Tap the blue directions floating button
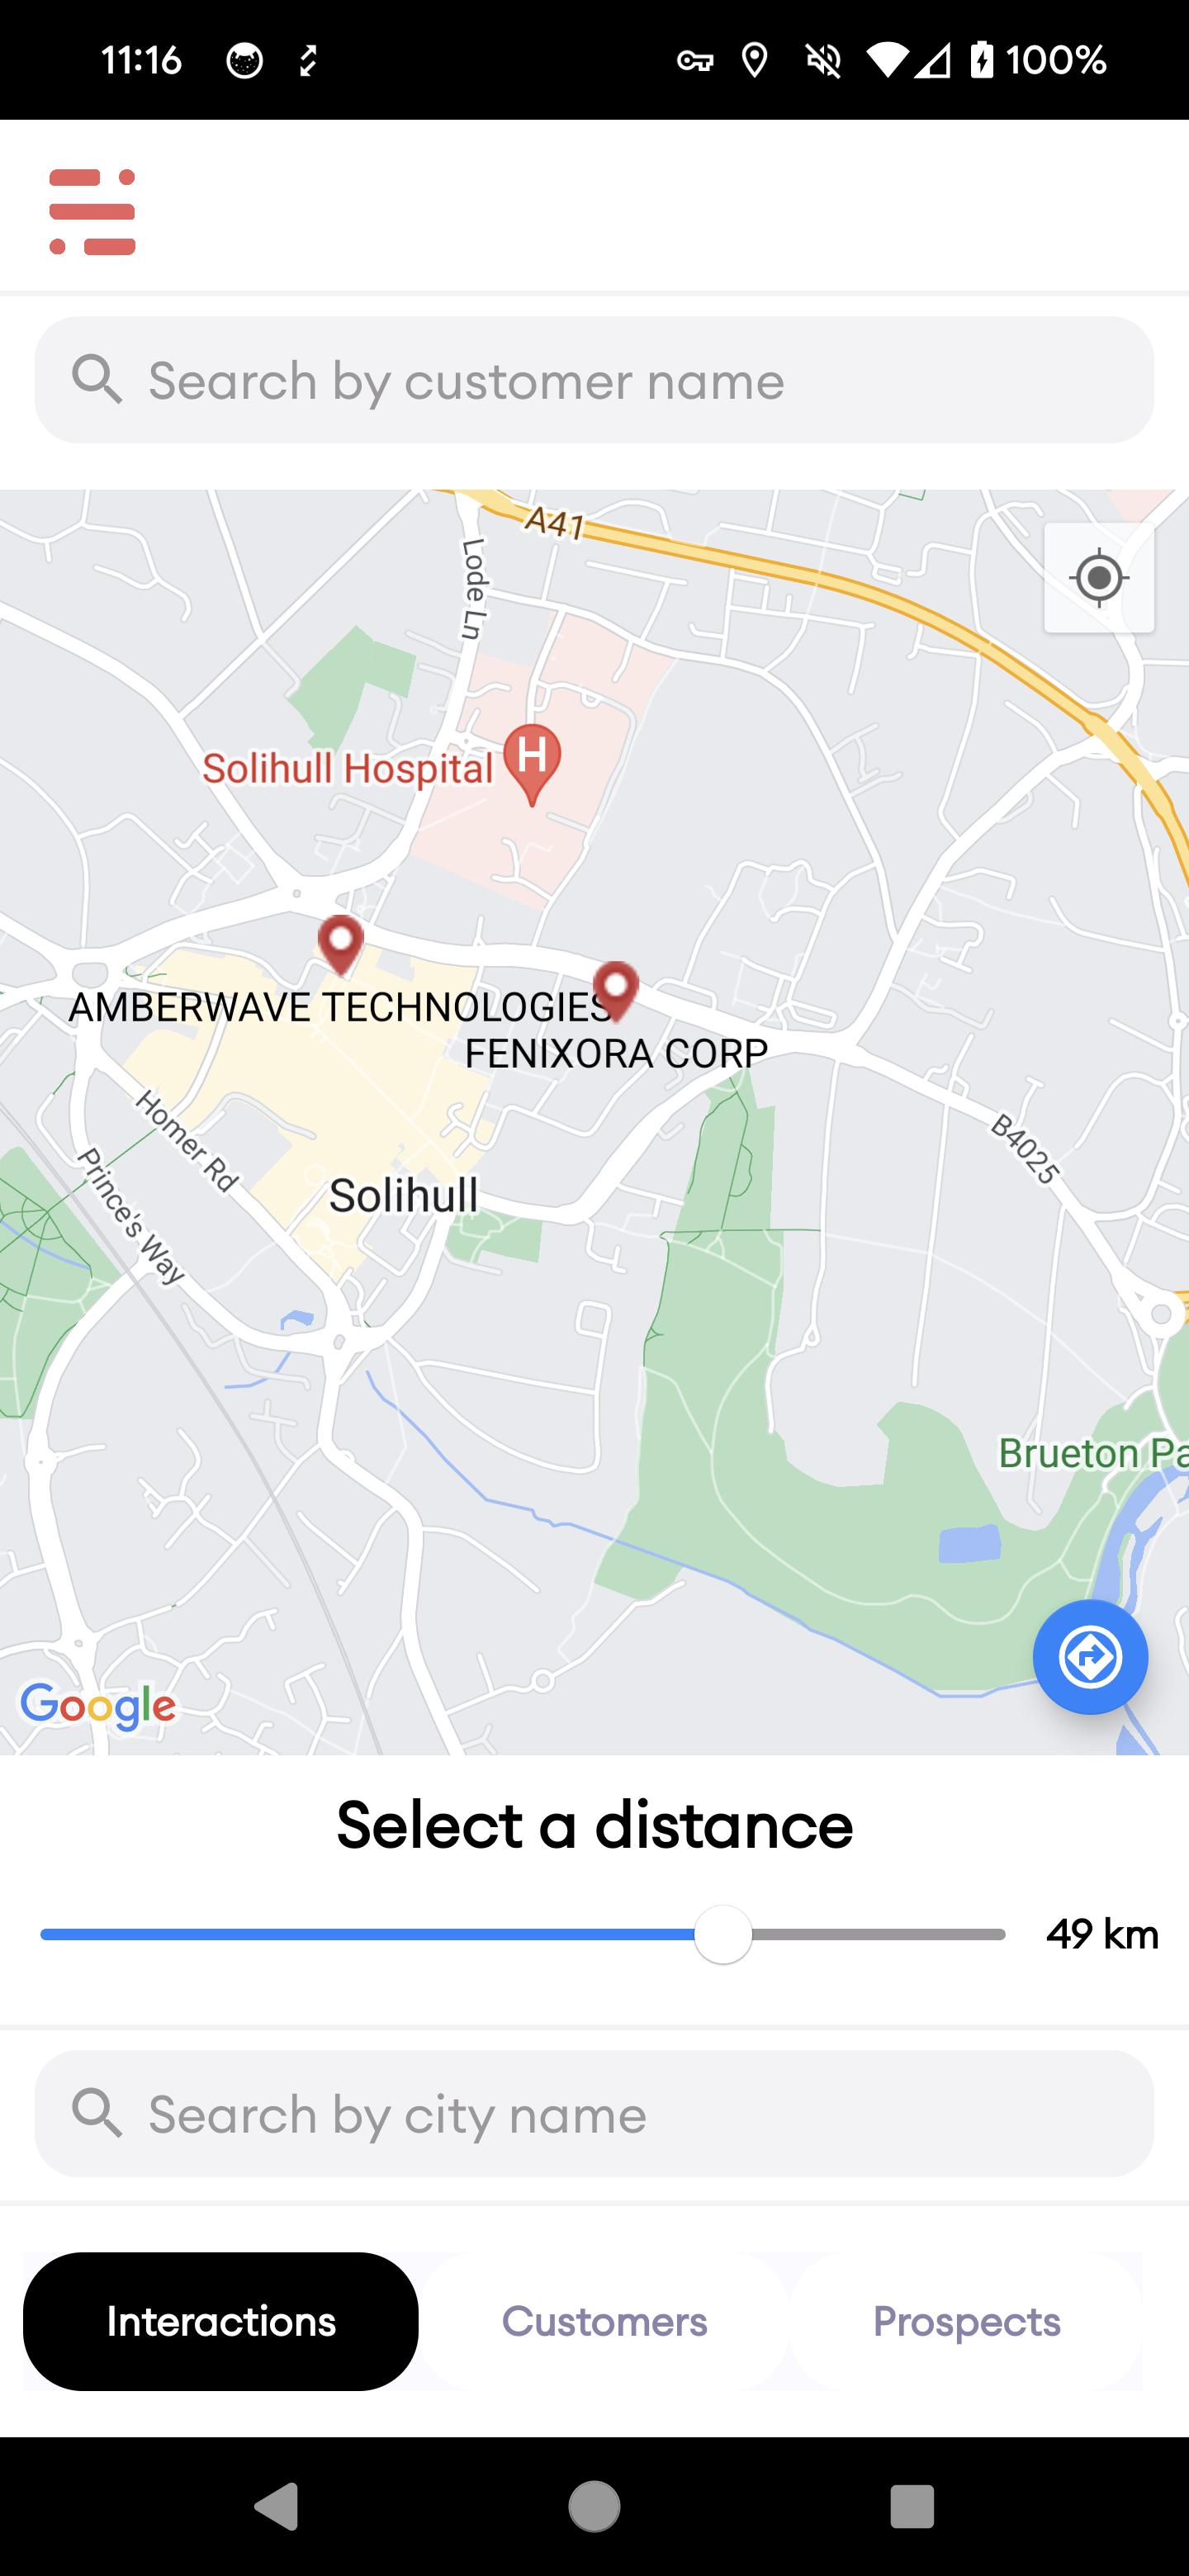Image resolution: width=1189 pixels, height=2576 pixels. tap(1090, 1657)
